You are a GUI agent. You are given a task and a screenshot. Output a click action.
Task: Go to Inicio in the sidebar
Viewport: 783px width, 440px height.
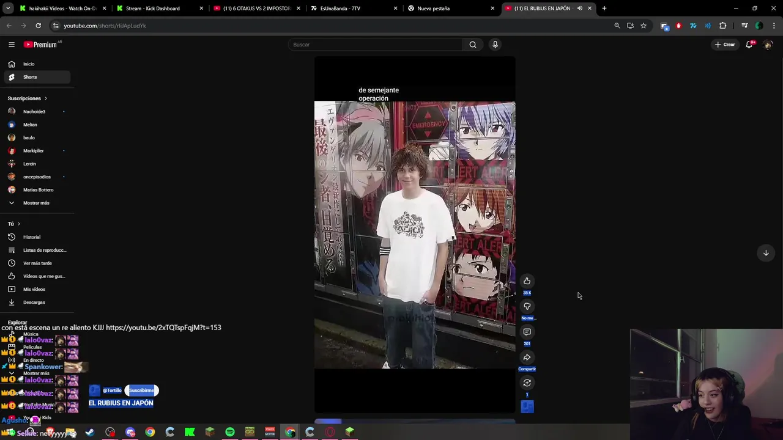coord(37,64)
